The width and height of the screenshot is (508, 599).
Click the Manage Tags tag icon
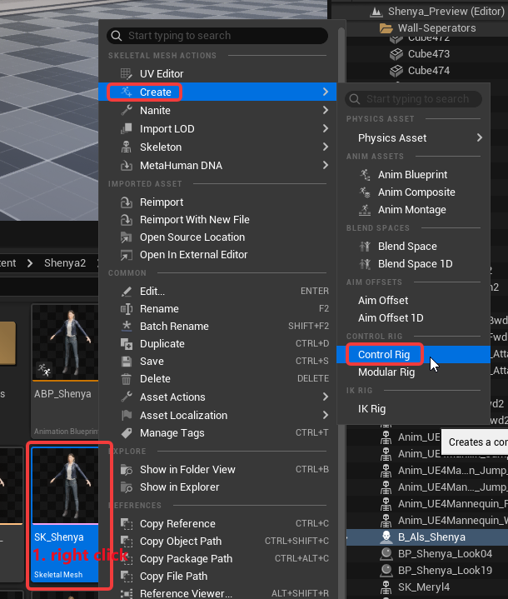click(126, 433)
